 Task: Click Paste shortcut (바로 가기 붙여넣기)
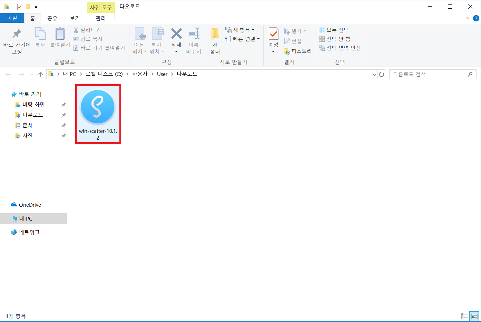[x=99, y=48]
